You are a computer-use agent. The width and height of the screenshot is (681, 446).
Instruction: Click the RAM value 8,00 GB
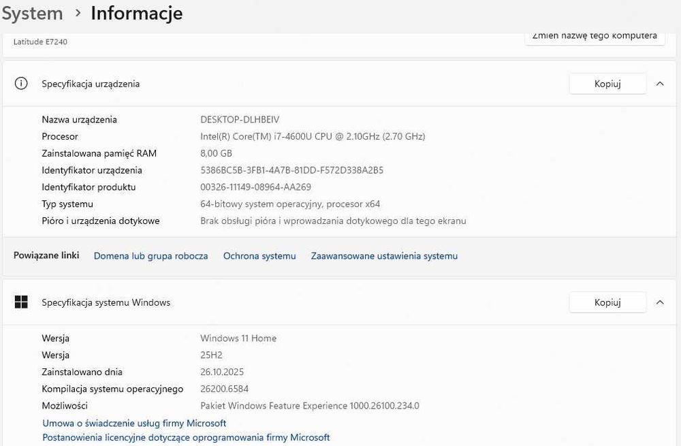(216, 153)
